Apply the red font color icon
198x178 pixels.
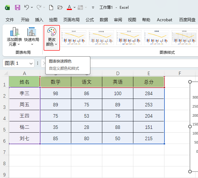[x=69, y=8]
